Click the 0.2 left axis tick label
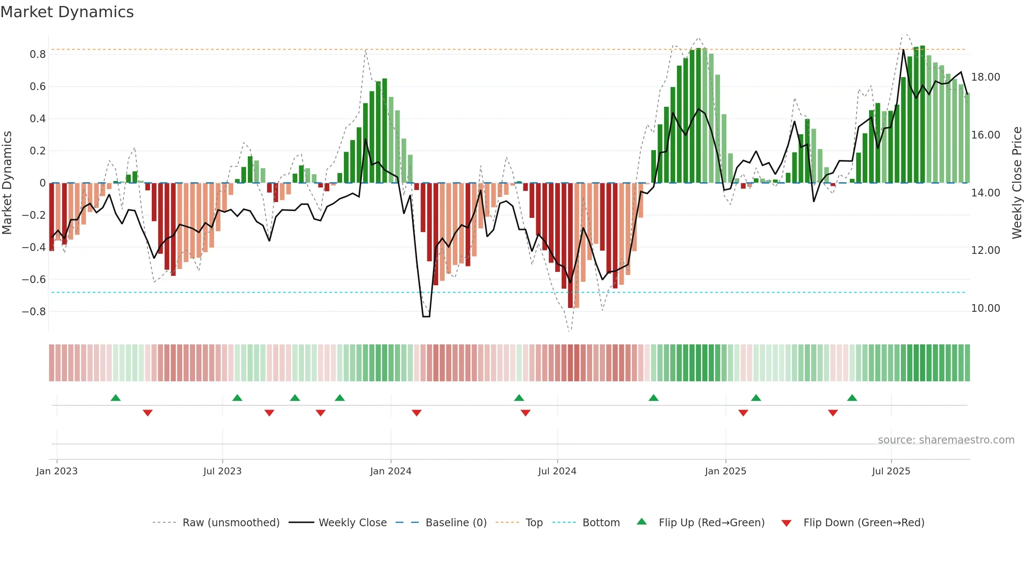The height and width of the screenshot is (579, 1029). 38,151
